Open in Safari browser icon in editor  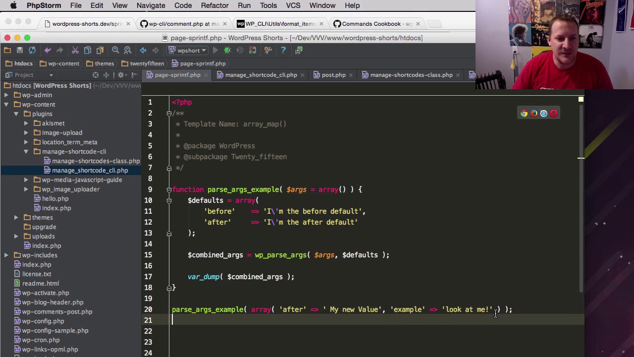click(x=544, y=114)
